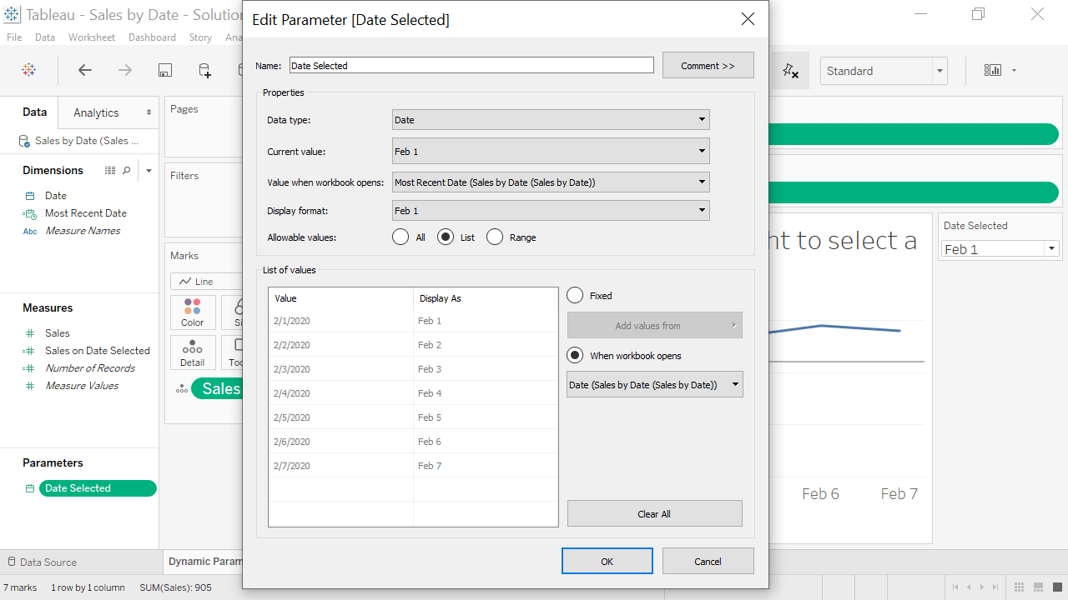Click the back arrow undo icon

(x=84, y=71)
